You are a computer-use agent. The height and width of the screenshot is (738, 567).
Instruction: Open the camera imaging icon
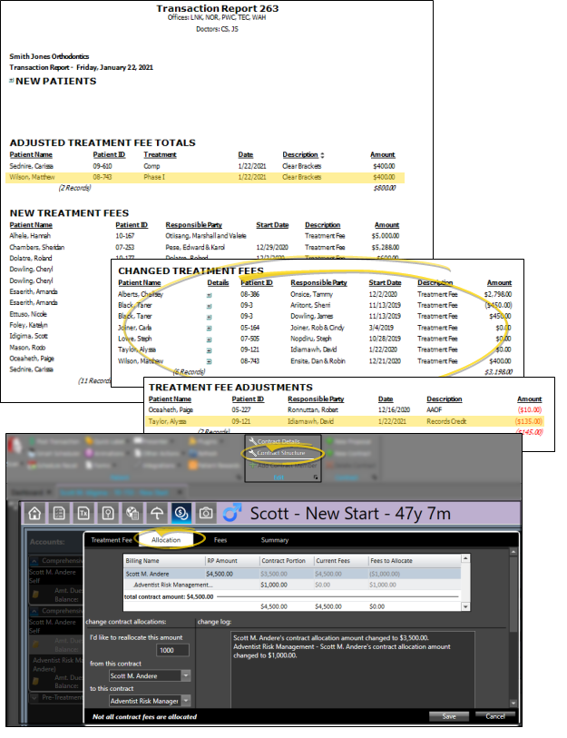[206, 513]
